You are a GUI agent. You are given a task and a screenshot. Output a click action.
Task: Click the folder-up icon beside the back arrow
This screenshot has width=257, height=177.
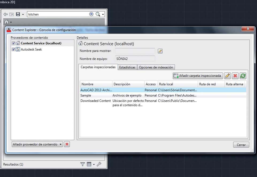pyautogui.click(x=11, y=14)
